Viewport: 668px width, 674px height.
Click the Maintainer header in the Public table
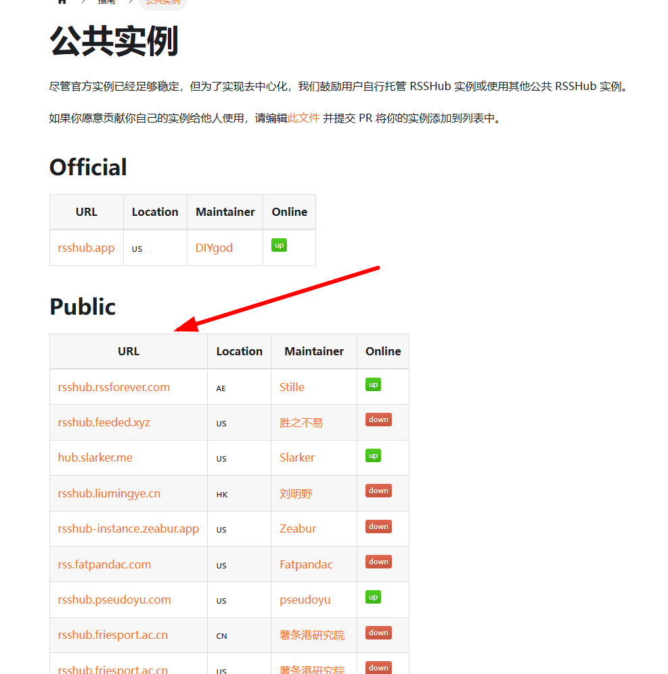314,351
